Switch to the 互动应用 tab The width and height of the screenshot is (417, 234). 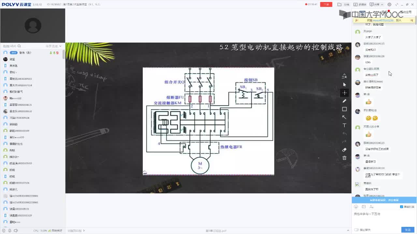(406, 12)
